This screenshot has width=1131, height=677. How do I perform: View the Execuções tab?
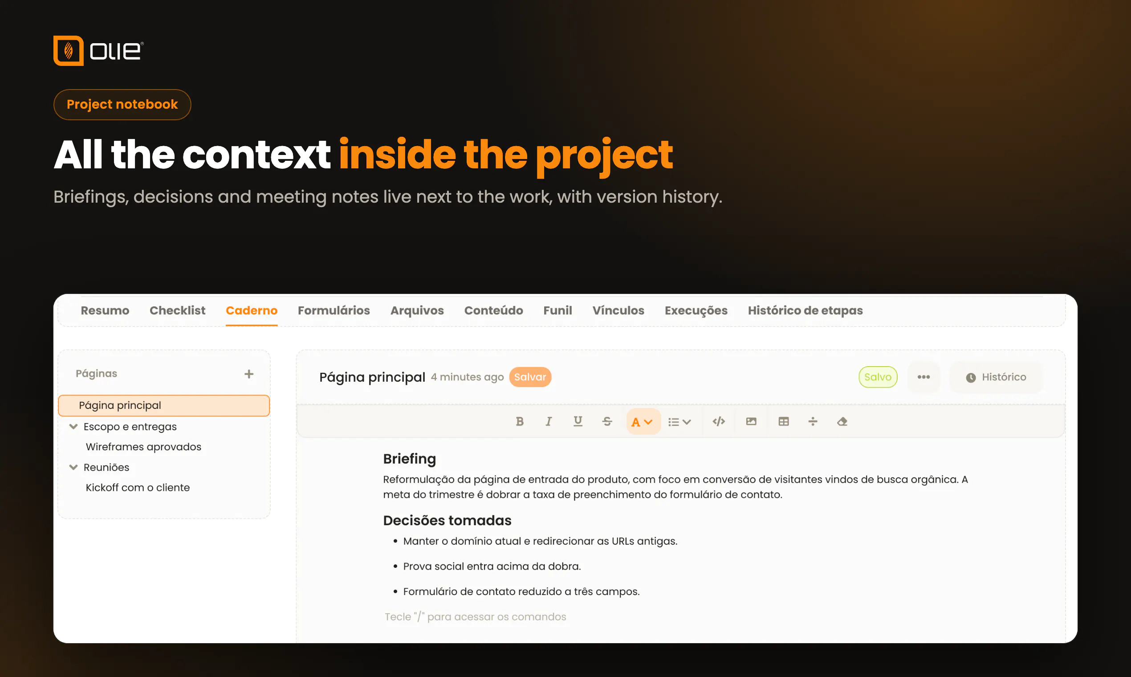coord(696,311)
